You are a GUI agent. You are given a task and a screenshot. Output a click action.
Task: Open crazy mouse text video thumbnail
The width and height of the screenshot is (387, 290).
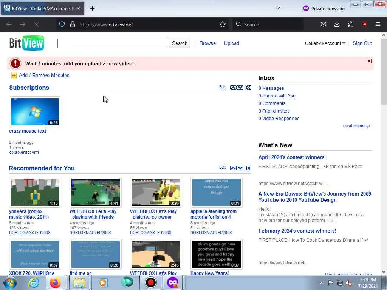35,112
